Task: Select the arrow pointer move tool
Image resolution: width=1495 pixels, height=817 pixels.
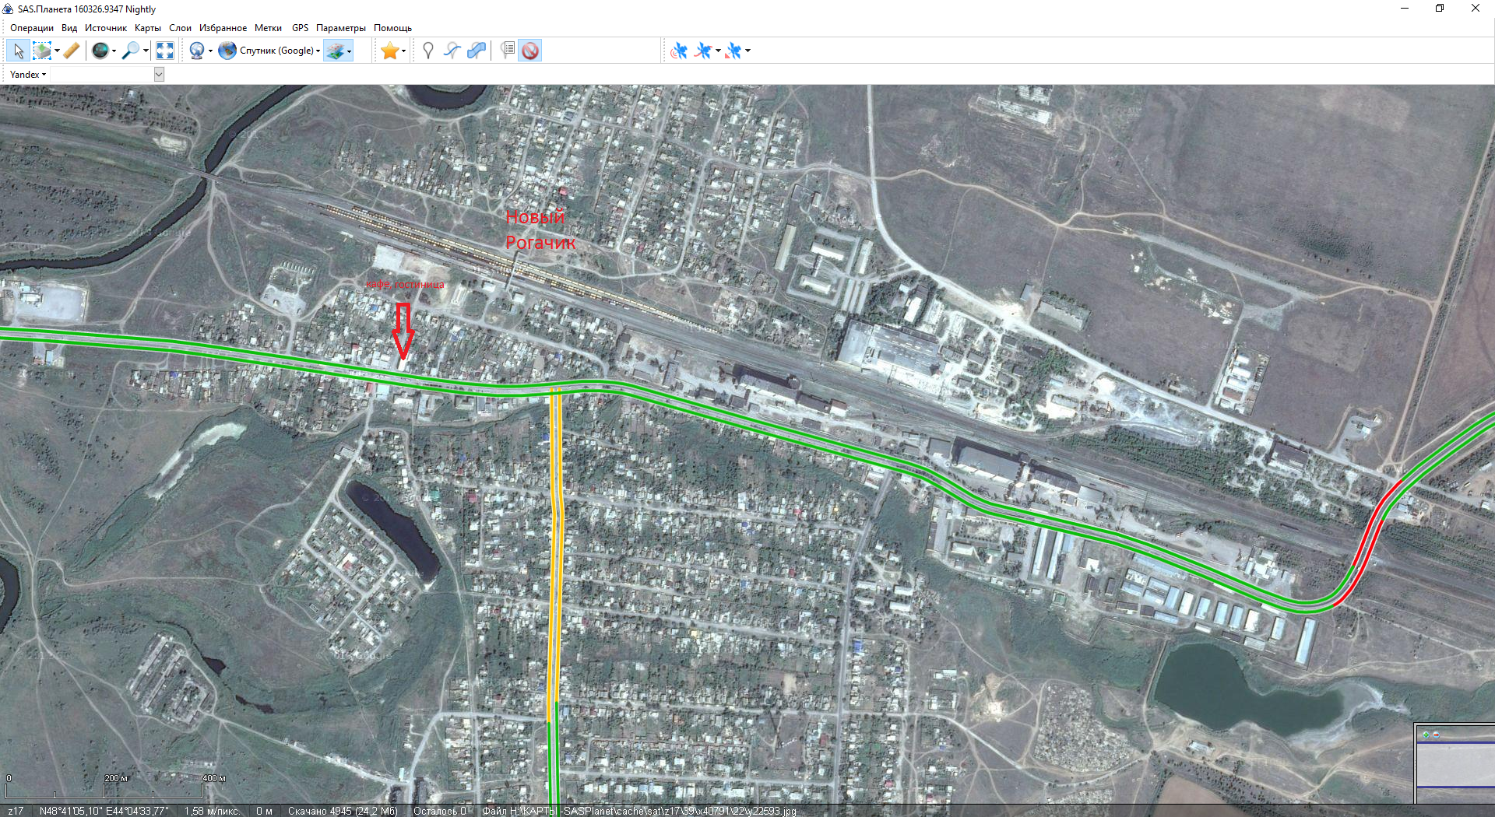Action: (19, 51)
